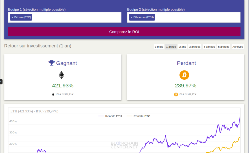Select the 4 années period
249x153 pixels.
(x=209, y=47)
